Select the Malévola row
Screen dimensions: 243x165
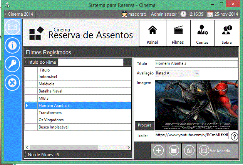[x=78, y=84]
